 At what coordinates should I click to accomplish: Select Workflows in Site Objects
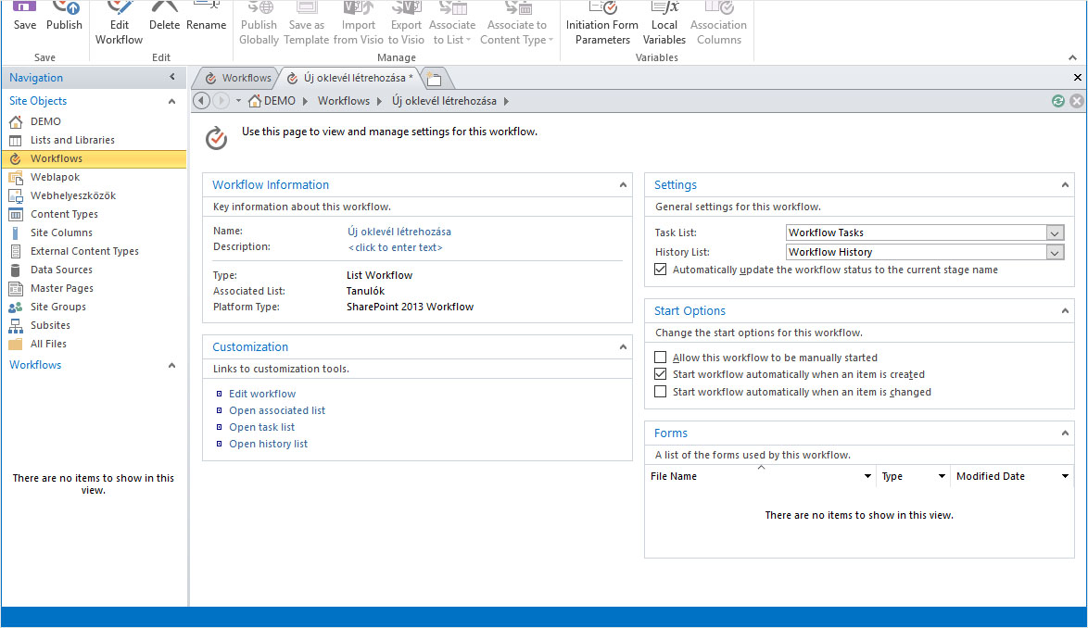[x=93, y=158]
